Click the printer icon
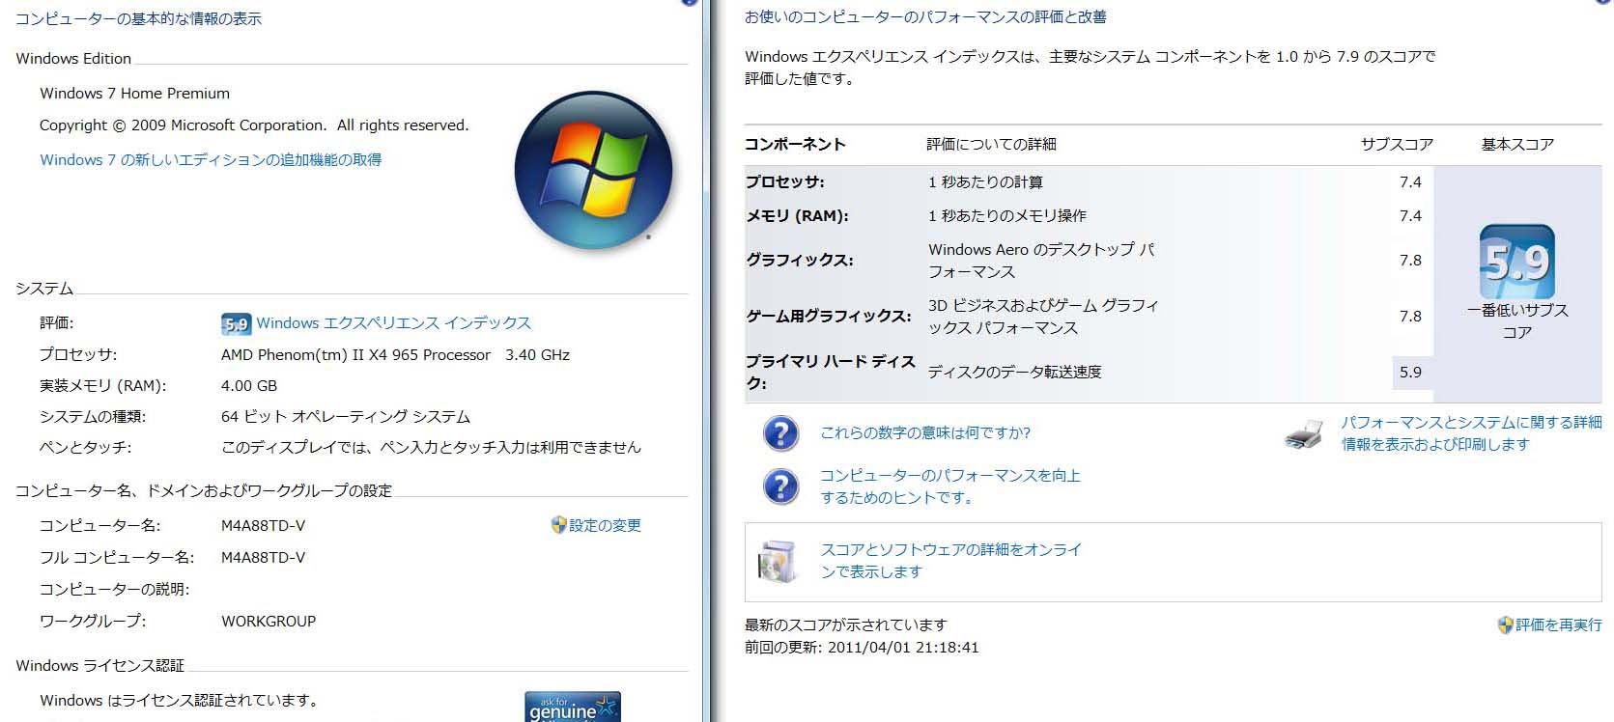Screen dimensions: 1614x722 tap(1304, 435)
